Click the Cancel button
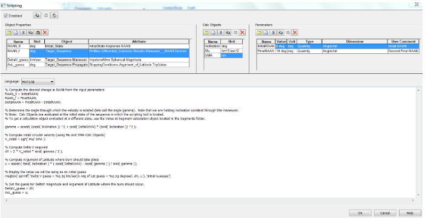 [x=385, y=213]
